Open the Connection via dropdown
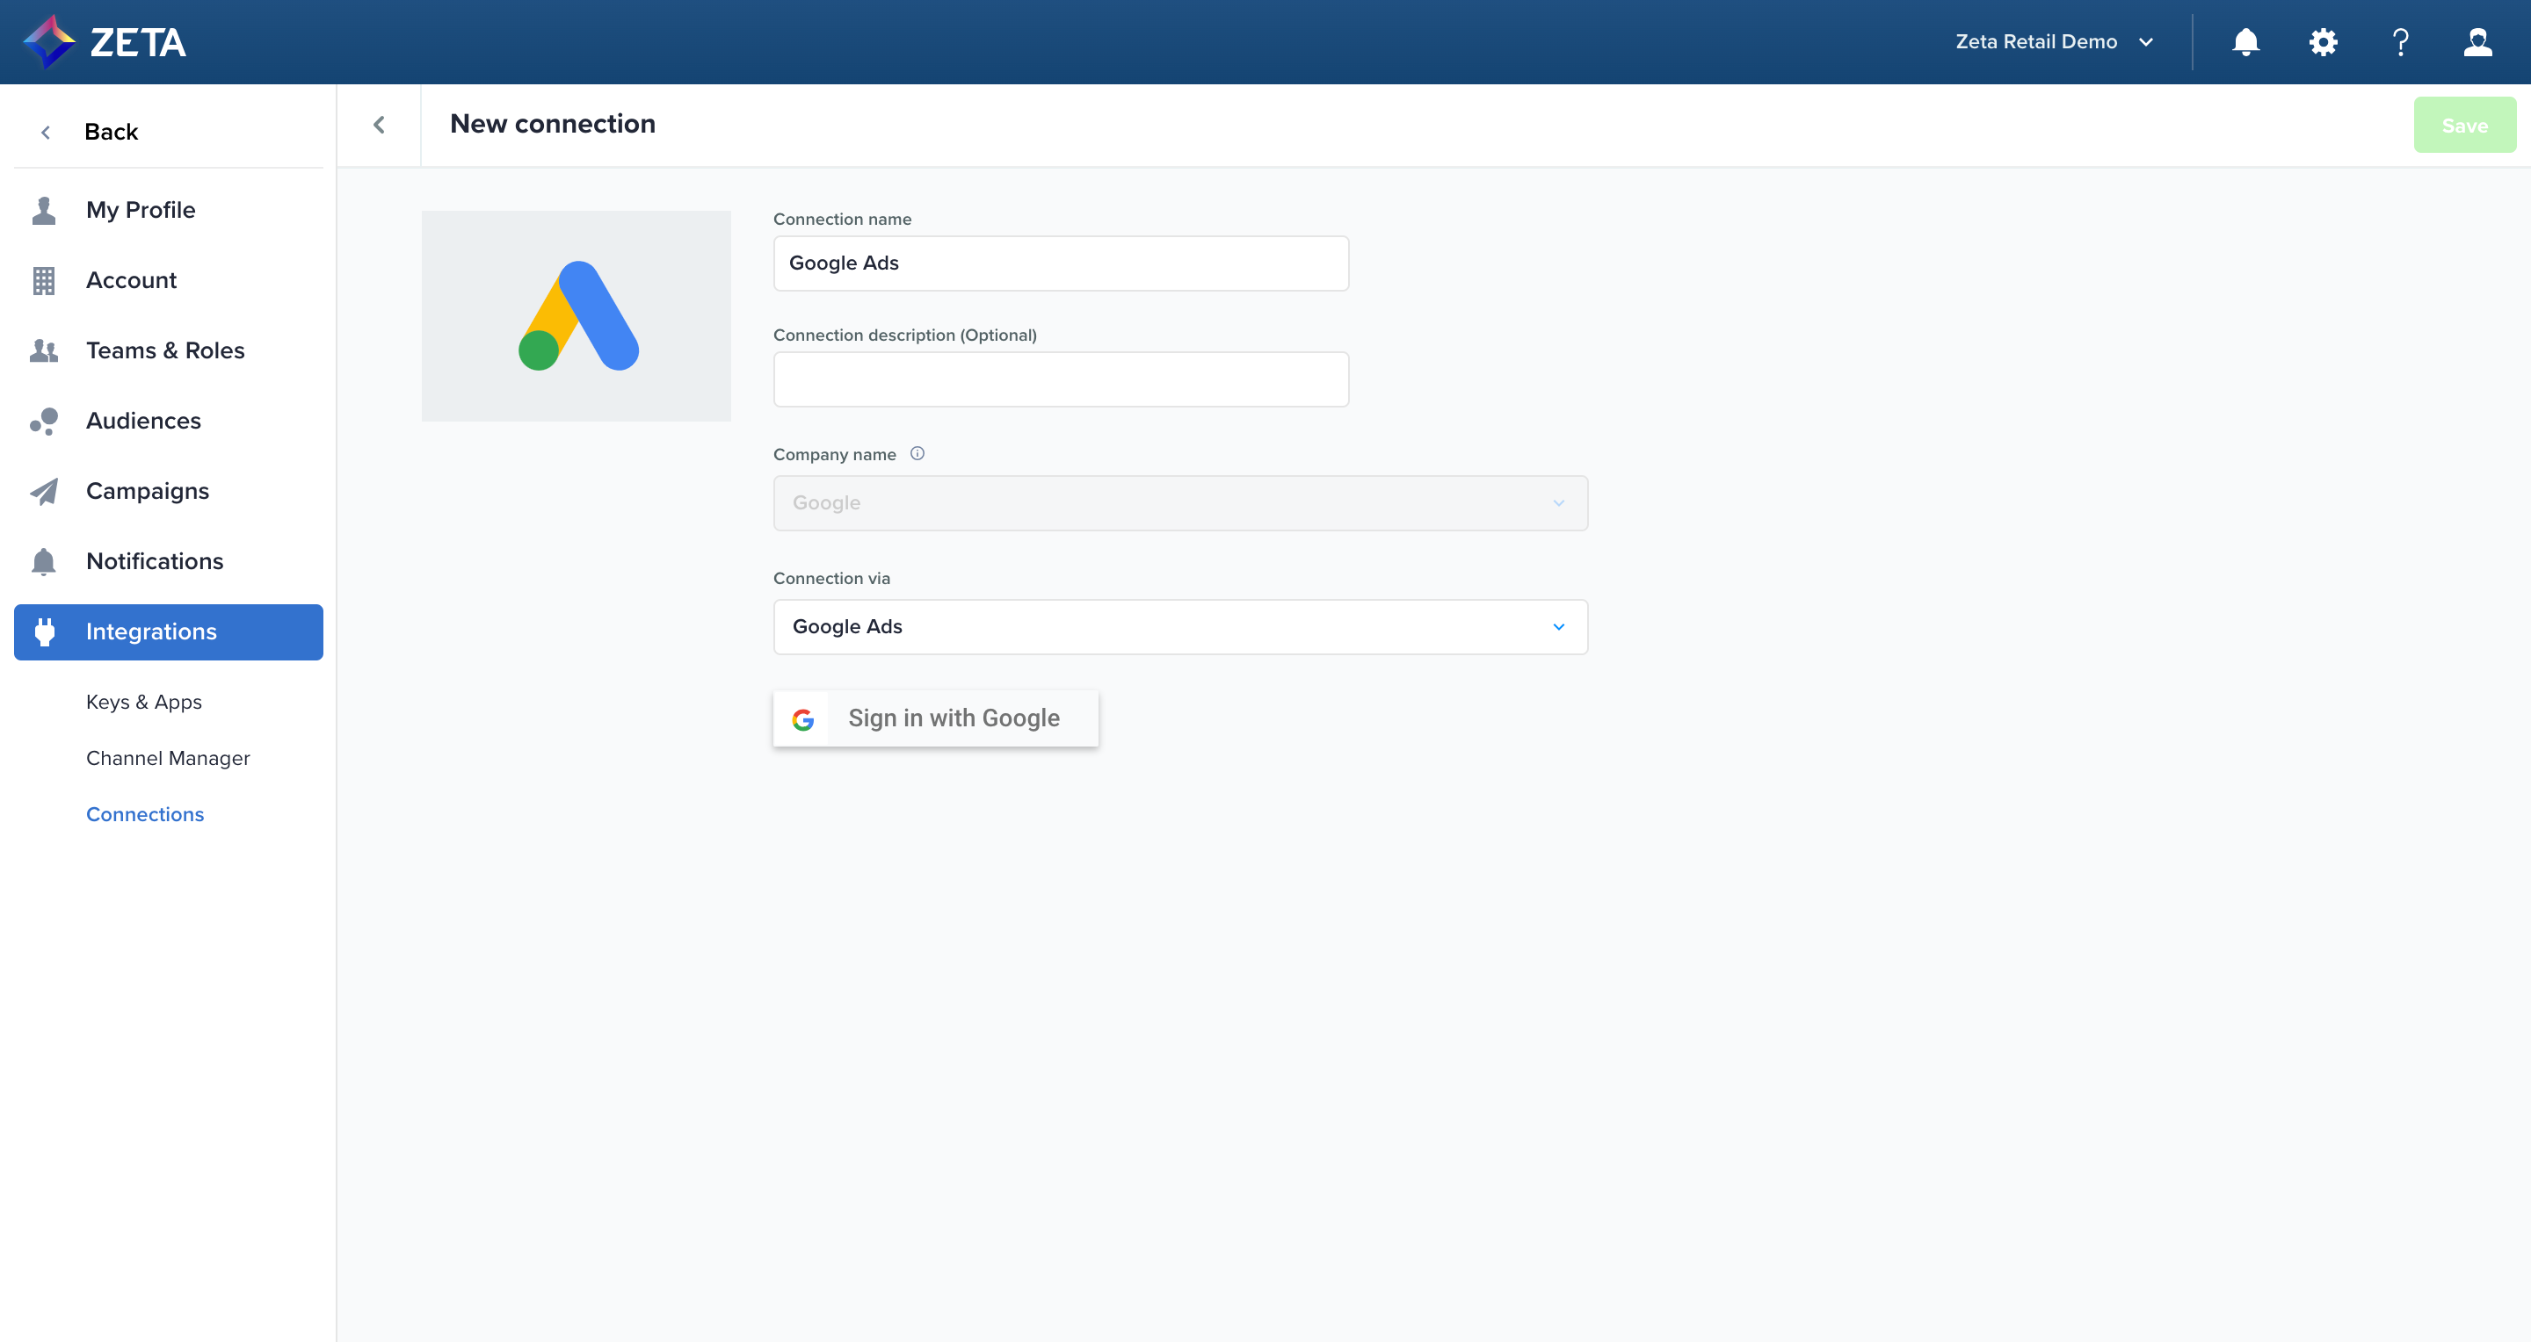Viewport: 2531px width, 1342px height. click(x=1179, y=626)
